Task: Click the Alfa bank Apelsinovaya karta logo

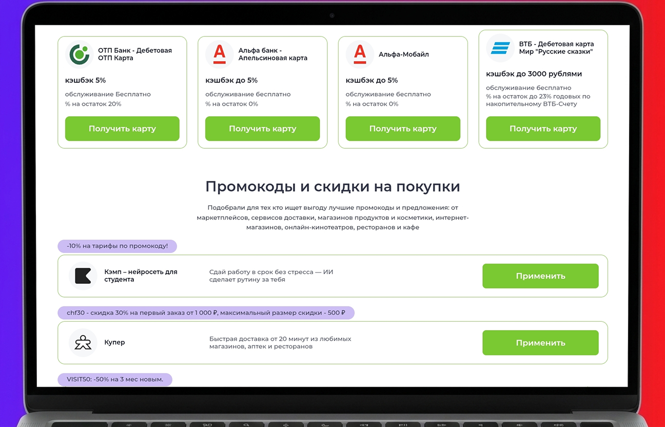Action: pos(220,54)
